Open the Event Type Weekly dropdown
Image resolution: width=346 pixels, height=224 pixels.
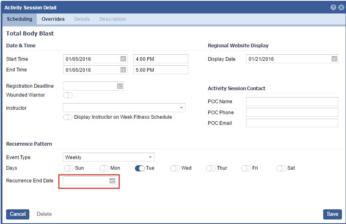[150, 157]
